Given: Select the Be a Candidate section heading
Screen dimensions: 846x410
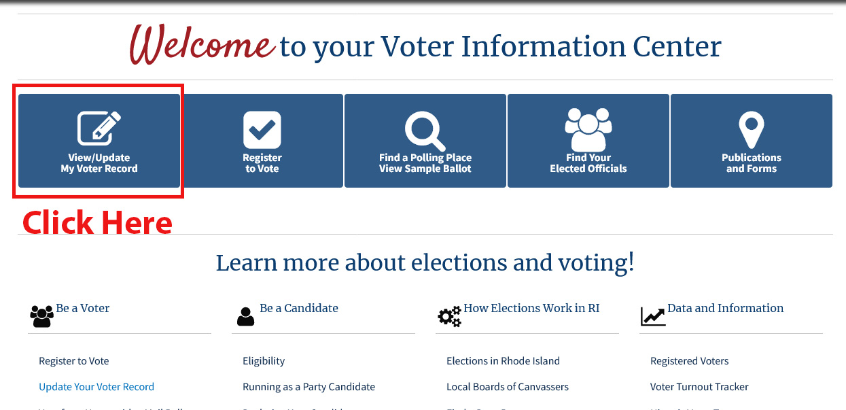Looking at the screenshot, I should 299,308.
